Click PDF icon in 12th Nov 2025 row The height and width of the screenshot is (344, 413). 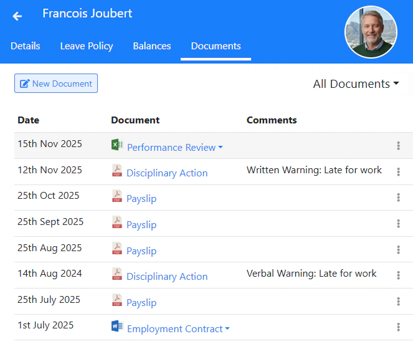tap(117, 170)
